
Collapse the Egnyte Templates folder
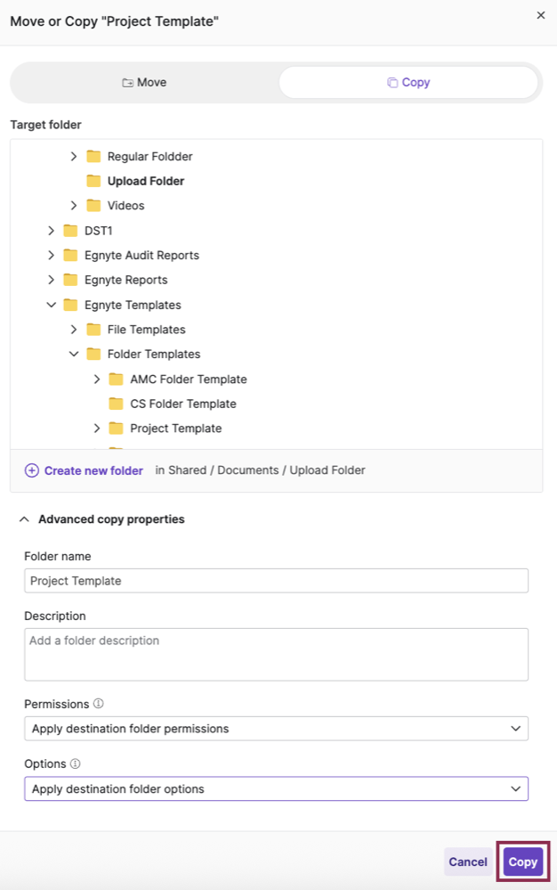(x=52, y=305)
